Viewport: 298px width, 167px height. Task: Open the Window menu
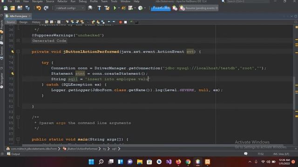[125, 1]
